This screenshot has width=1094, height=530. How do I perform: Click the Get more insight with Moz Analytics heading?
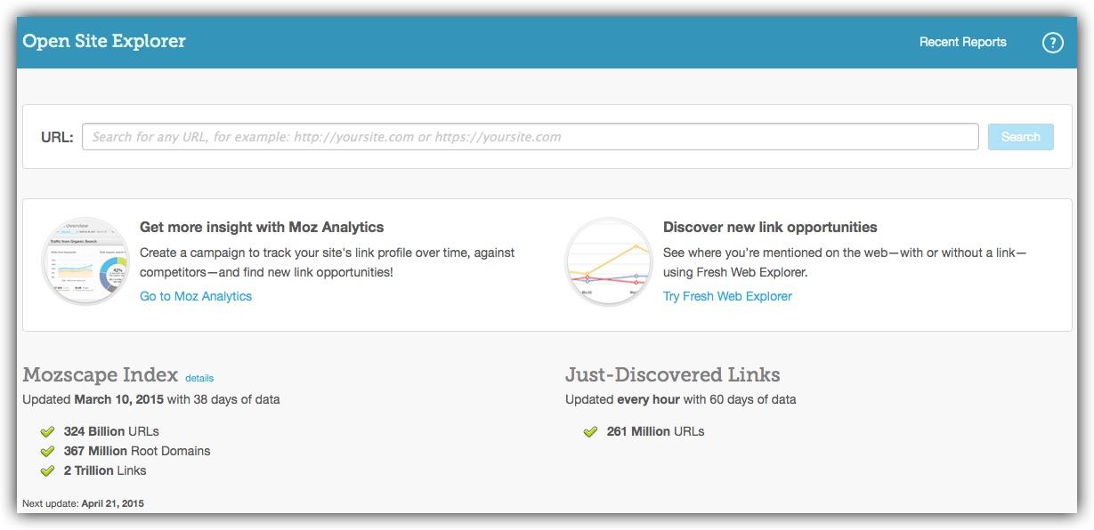(262, 227)
